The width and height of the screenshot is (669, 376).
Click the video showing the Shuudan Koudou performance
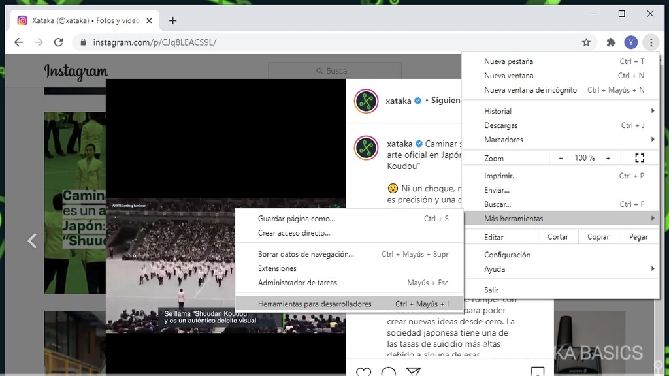[x=225, y=266]
